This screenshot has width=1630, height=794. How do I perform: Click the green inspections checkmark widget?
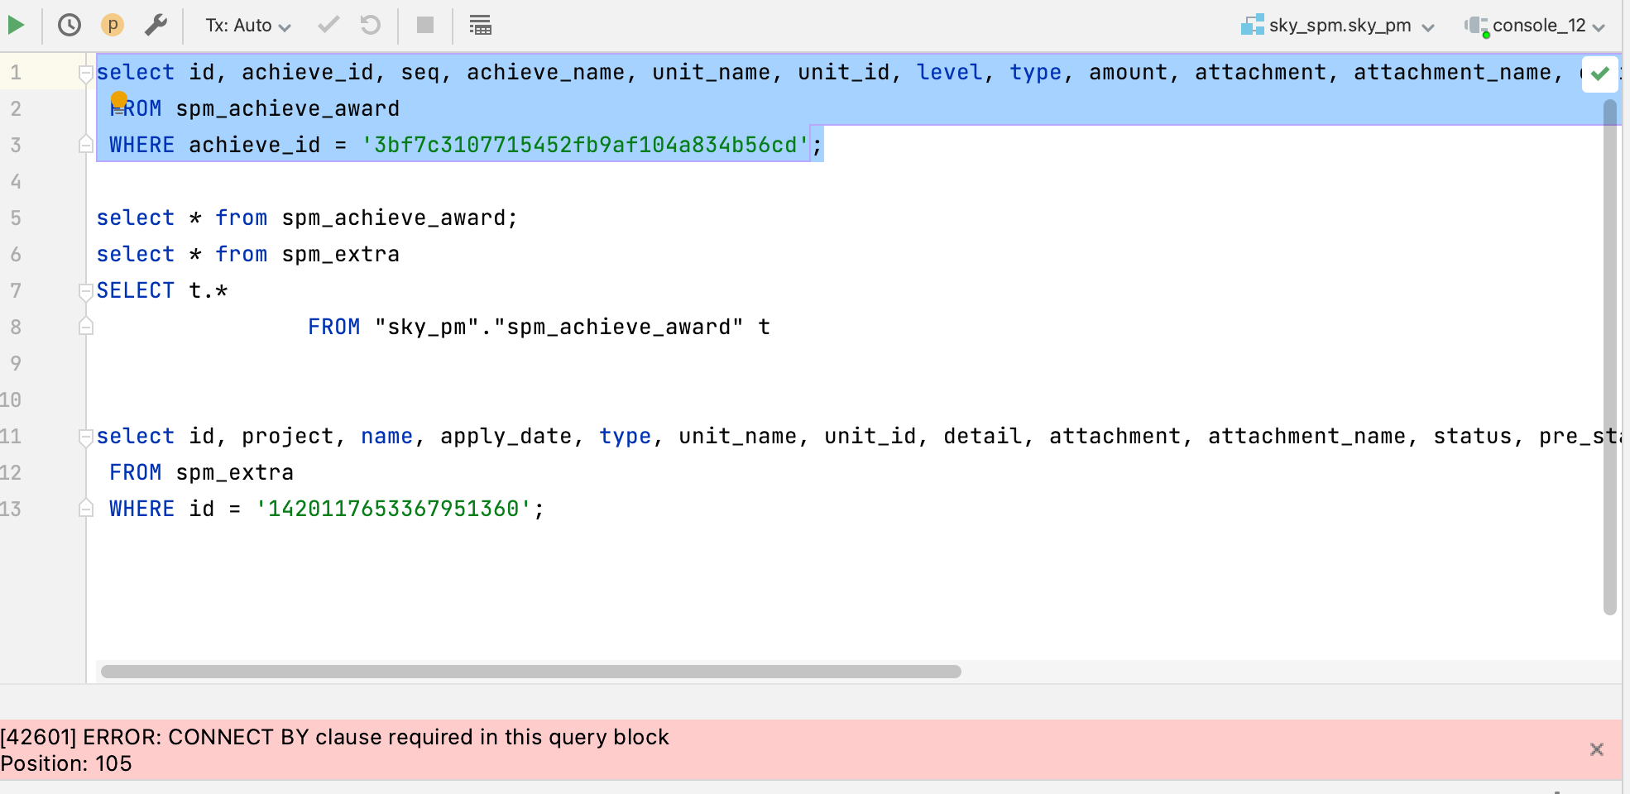(x=1599, y=74)
